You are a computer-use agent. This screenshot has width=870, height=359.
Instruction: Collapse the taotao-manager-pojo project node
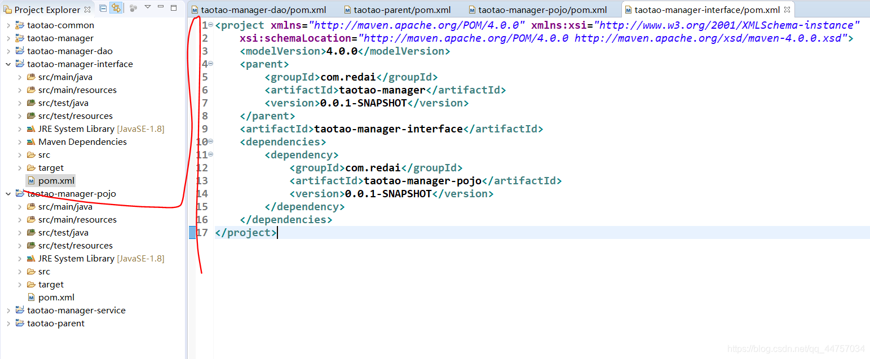[8, 194]
